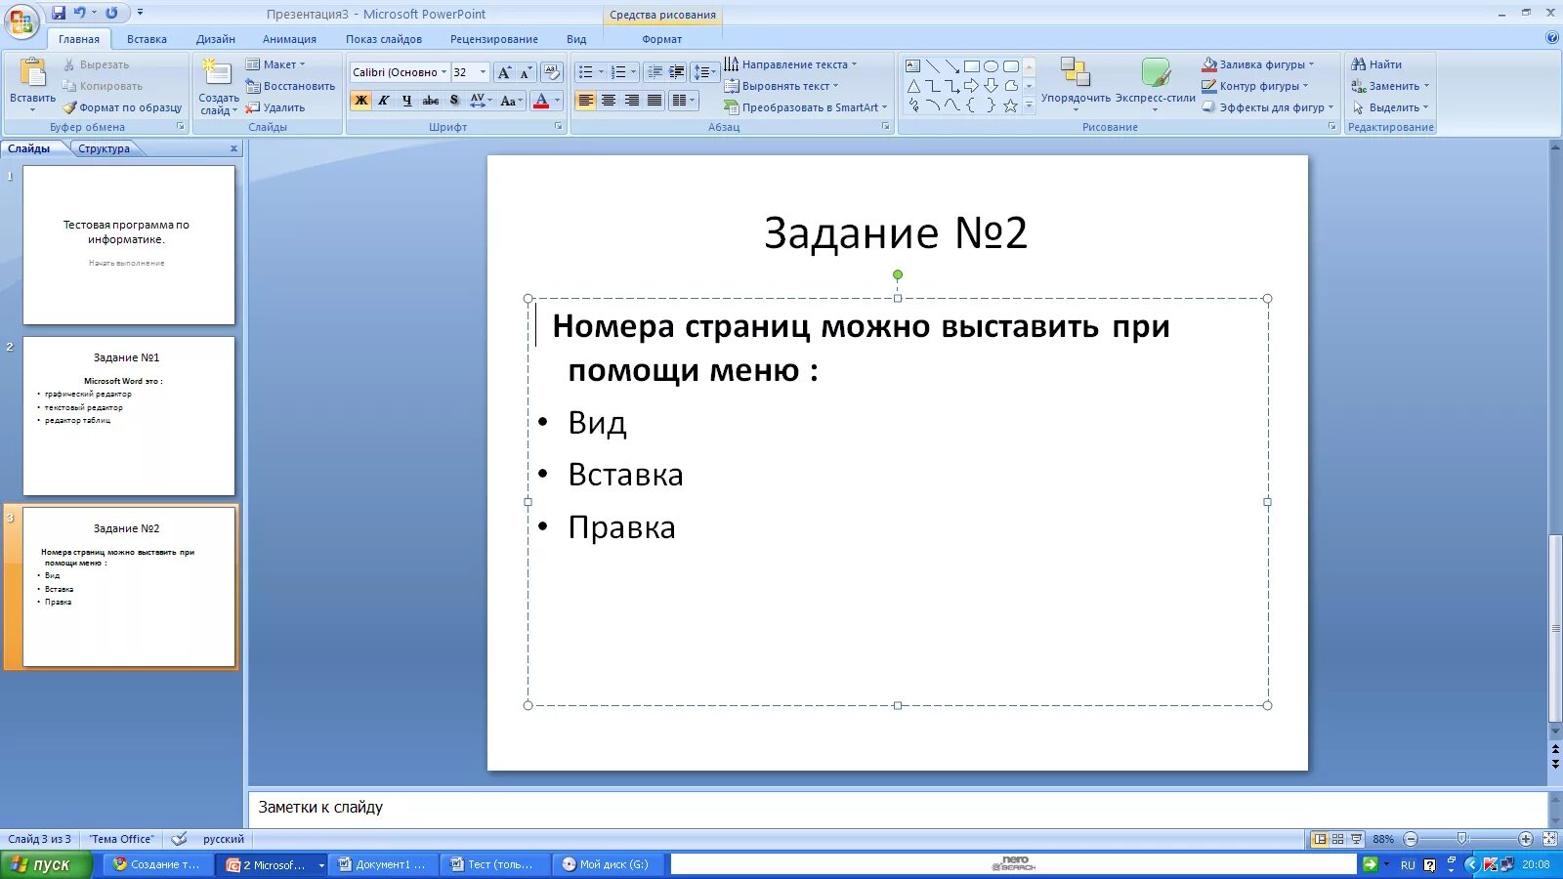Toggle text shadow (S)
Screen dimensions: 1563x879
tap(454, 101)
